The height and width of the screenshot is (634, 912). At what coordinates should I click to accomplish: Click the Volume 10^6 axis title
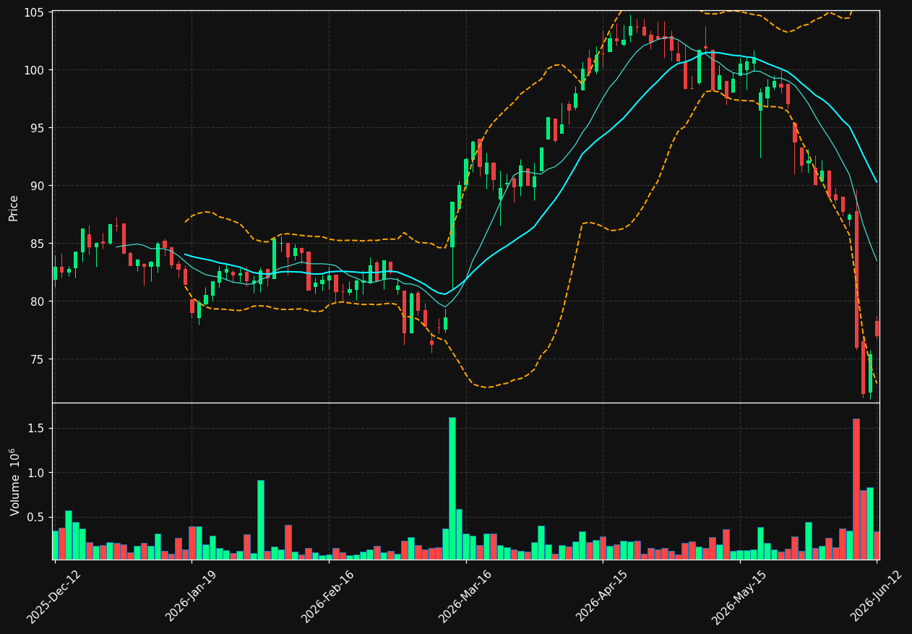(14, 481)
